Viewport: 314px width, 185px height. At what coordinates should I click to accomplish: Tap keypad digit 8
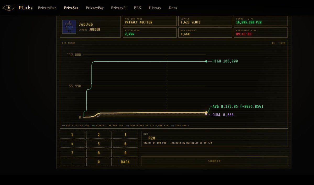99,153
